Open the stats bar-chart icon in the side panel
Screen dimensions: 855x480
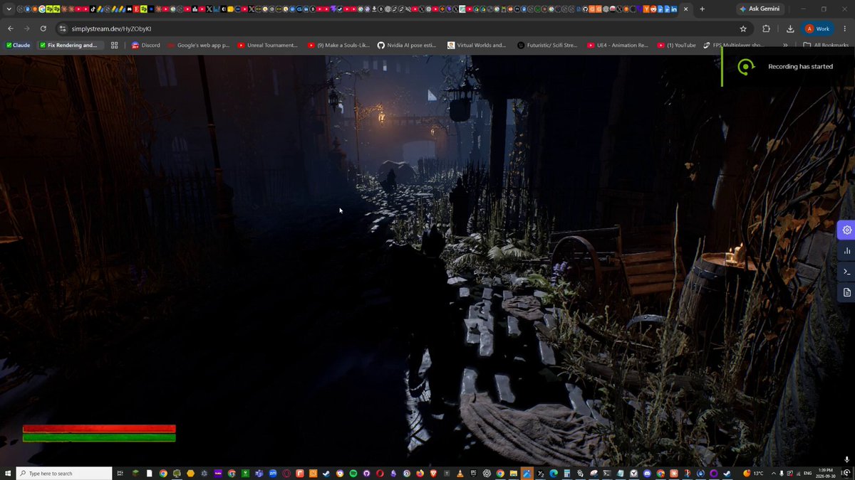846,250
